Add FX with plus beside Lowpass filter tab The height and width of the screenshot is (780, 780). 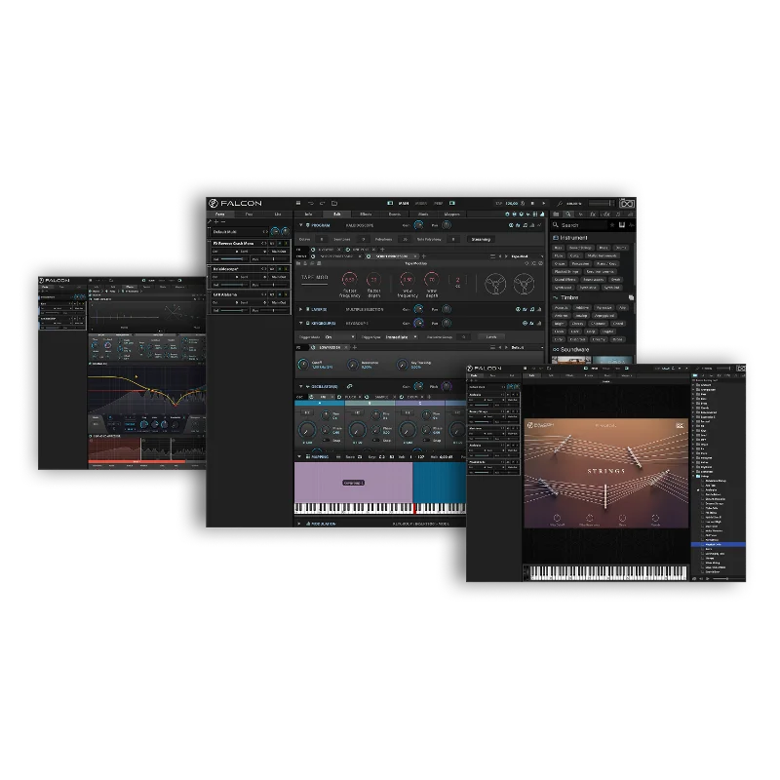(355, 347)
